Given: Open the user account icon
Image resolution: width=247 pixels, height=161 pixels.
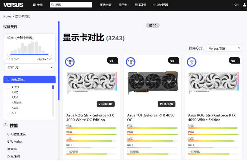Looking at the screenshot, I should tap(244, 5).
